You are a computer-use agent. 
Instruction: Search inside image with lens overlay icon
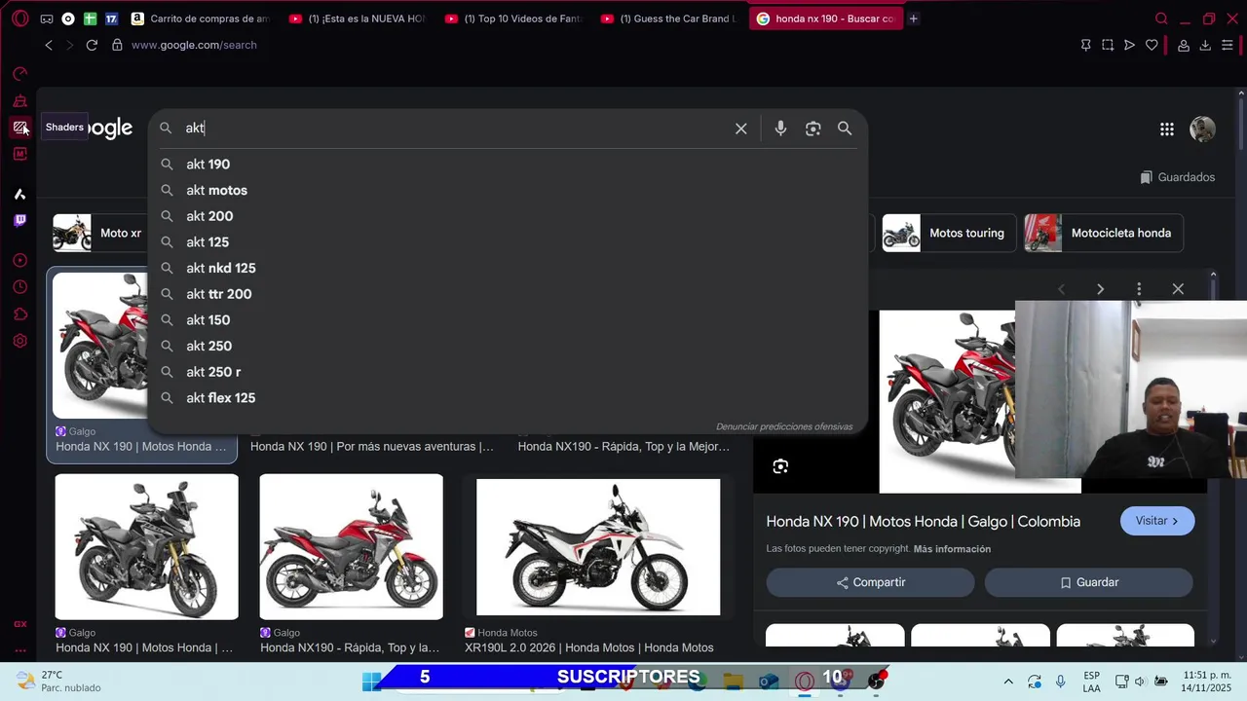click(x=780, y=466)
